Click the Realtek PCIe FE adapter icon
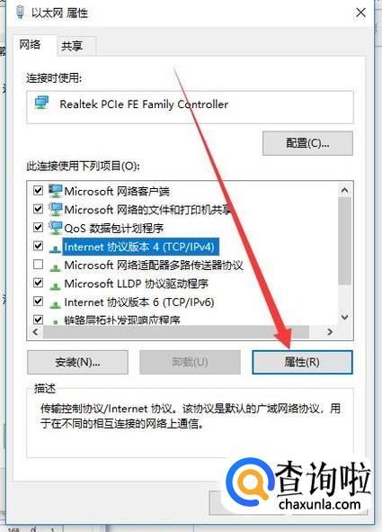Screen dimensions: 382x532 [41, 103]
